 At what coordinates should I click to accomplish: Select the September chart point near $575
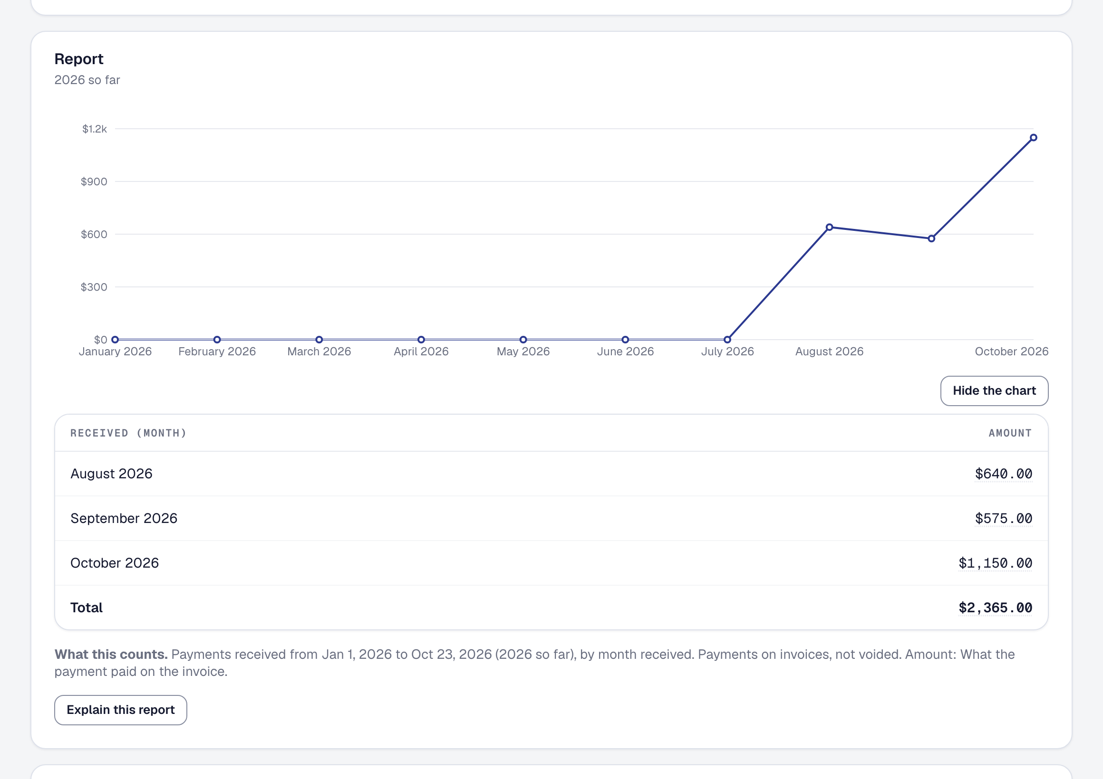[x=931, y=238]
